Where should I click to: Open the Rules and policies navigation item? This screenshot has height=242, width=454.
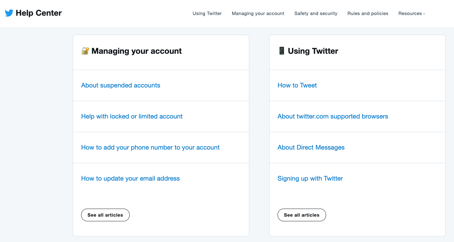tap(368, 13)
